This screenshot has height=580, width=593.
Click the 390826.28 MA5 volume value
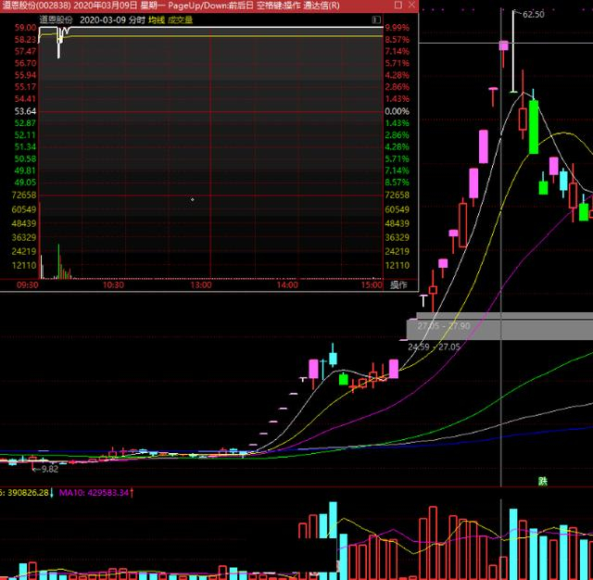coord(28,493)
